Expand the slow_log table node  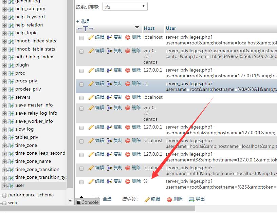coord(4,129)
